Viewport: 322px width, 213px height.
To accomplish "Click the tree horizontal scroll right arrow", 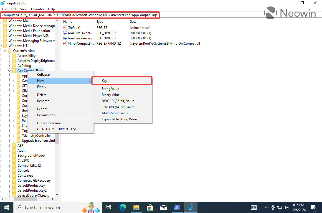I will tap(52, 199).
